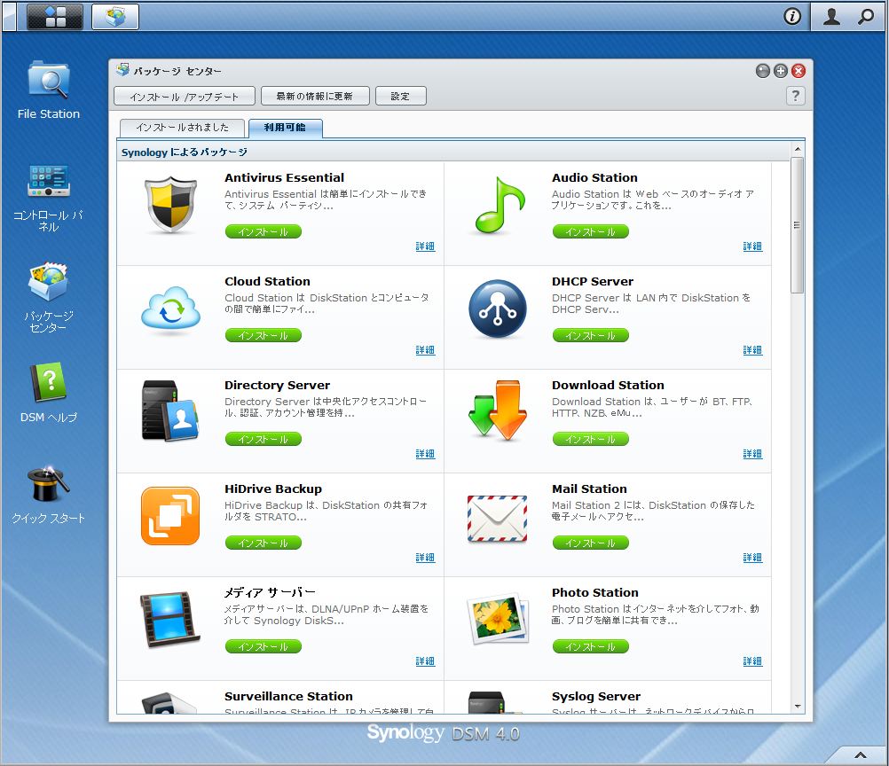Screen dimensions: 889x766
Task: Click the DHCP Server icon
Action: [x=497, y=309]
